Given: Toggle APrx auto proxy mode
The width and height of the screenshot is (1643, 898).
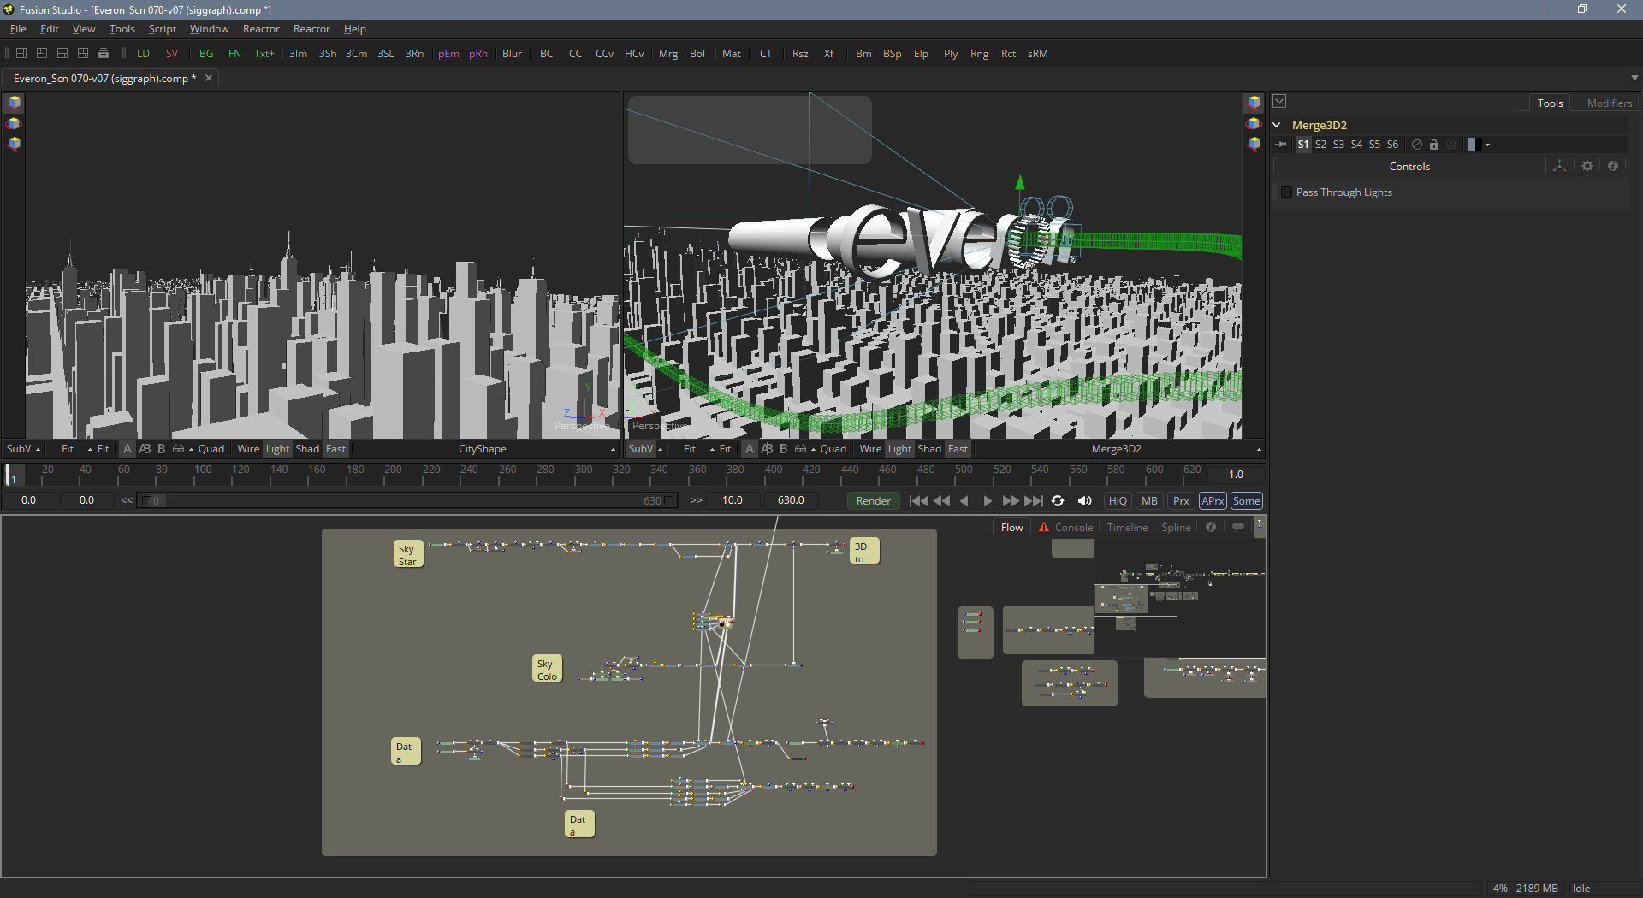Looking at the screenshot, I should [1213, 501].
